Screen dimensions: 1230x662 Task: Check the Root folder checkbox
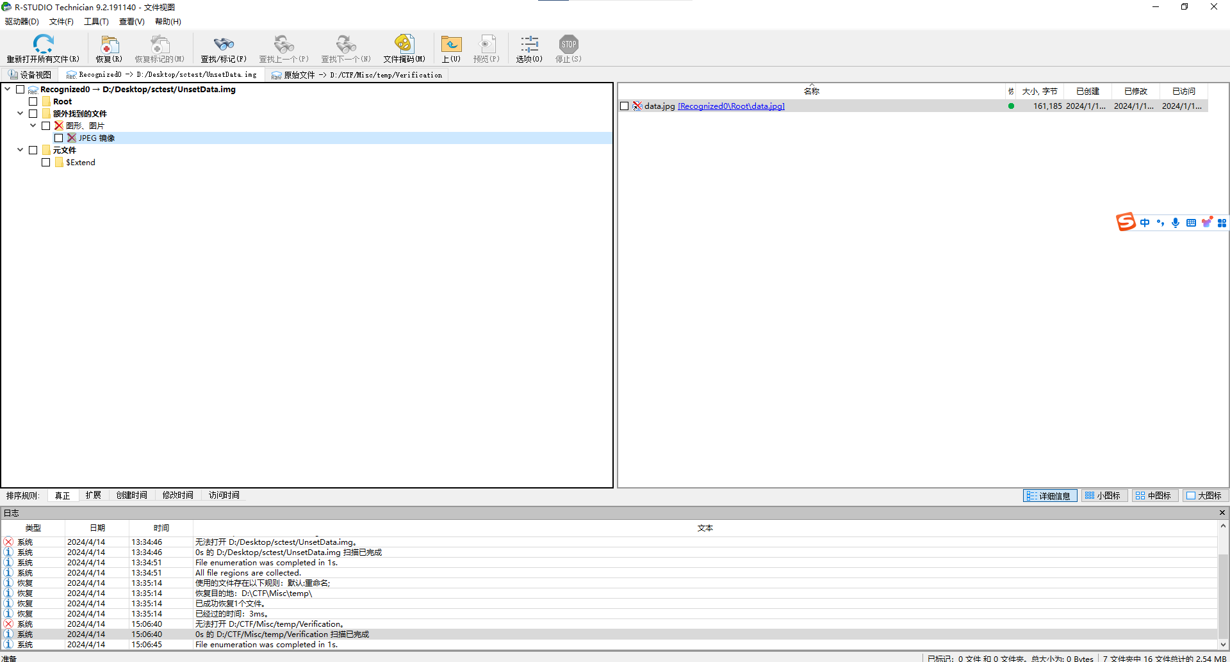[x=33, y=102]
